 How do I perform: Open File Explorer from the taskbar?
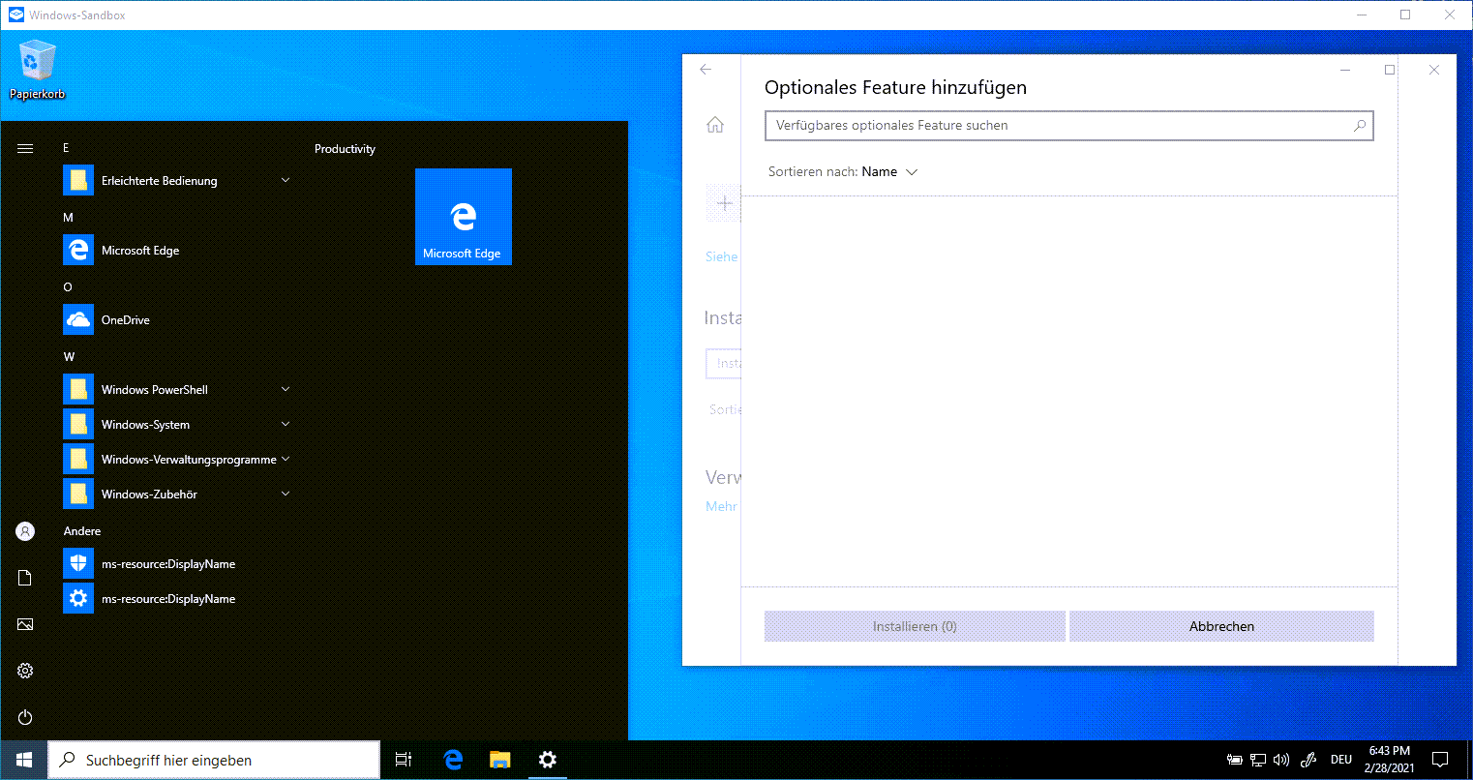(499, 760)
